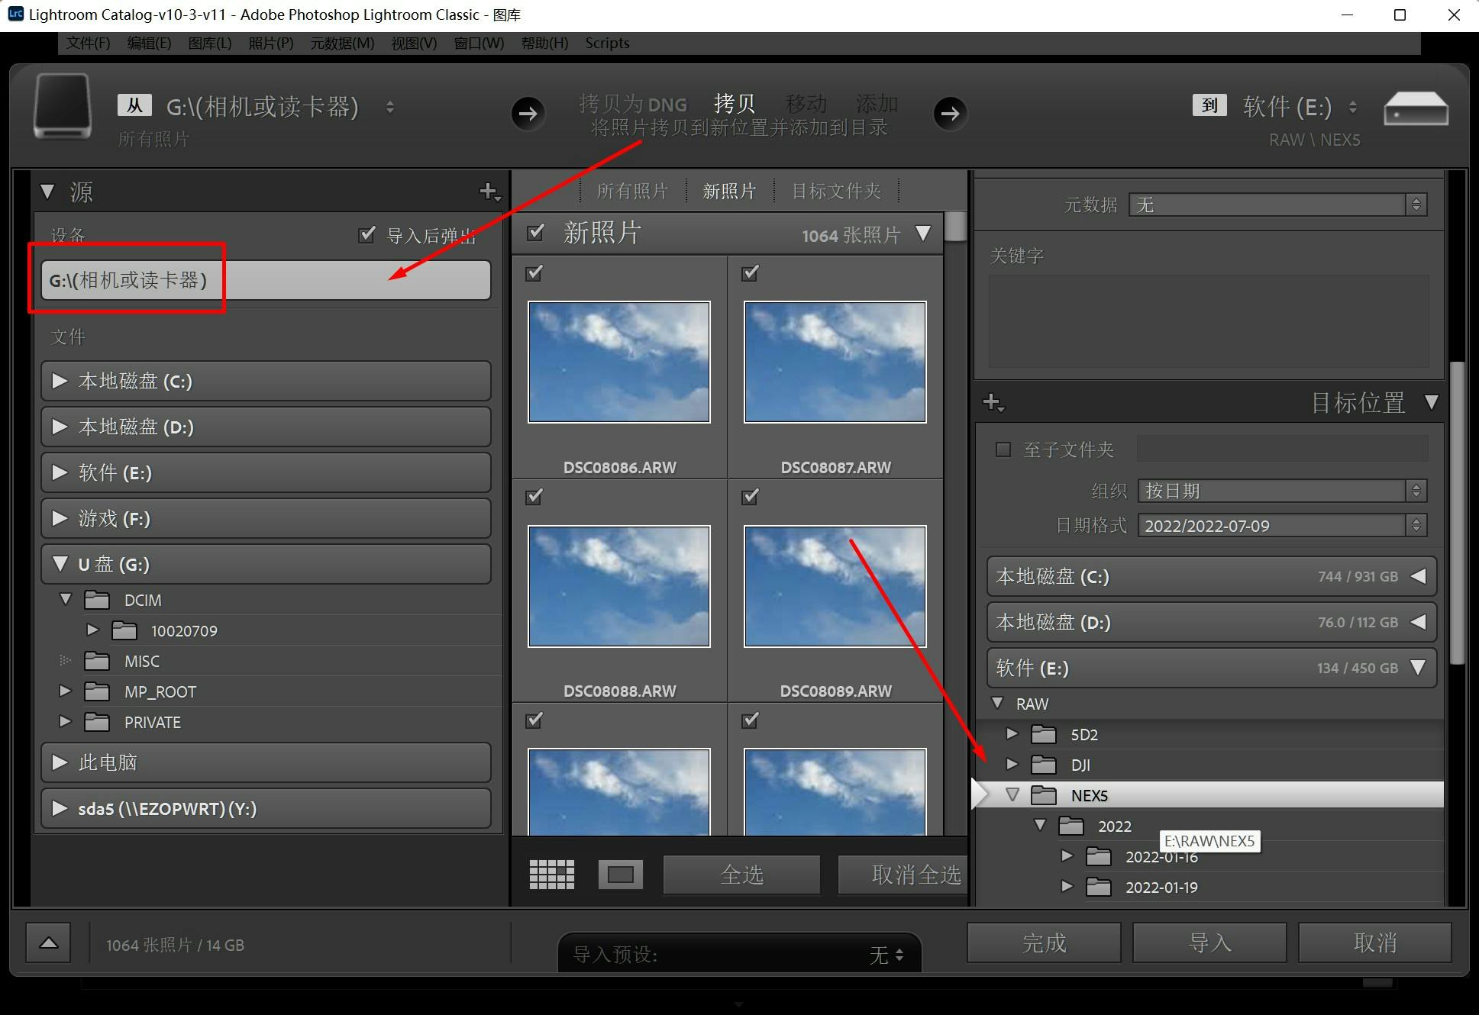Open the Organize by date dropdown
The image size is (1479, 1015).
point(1282,491)
